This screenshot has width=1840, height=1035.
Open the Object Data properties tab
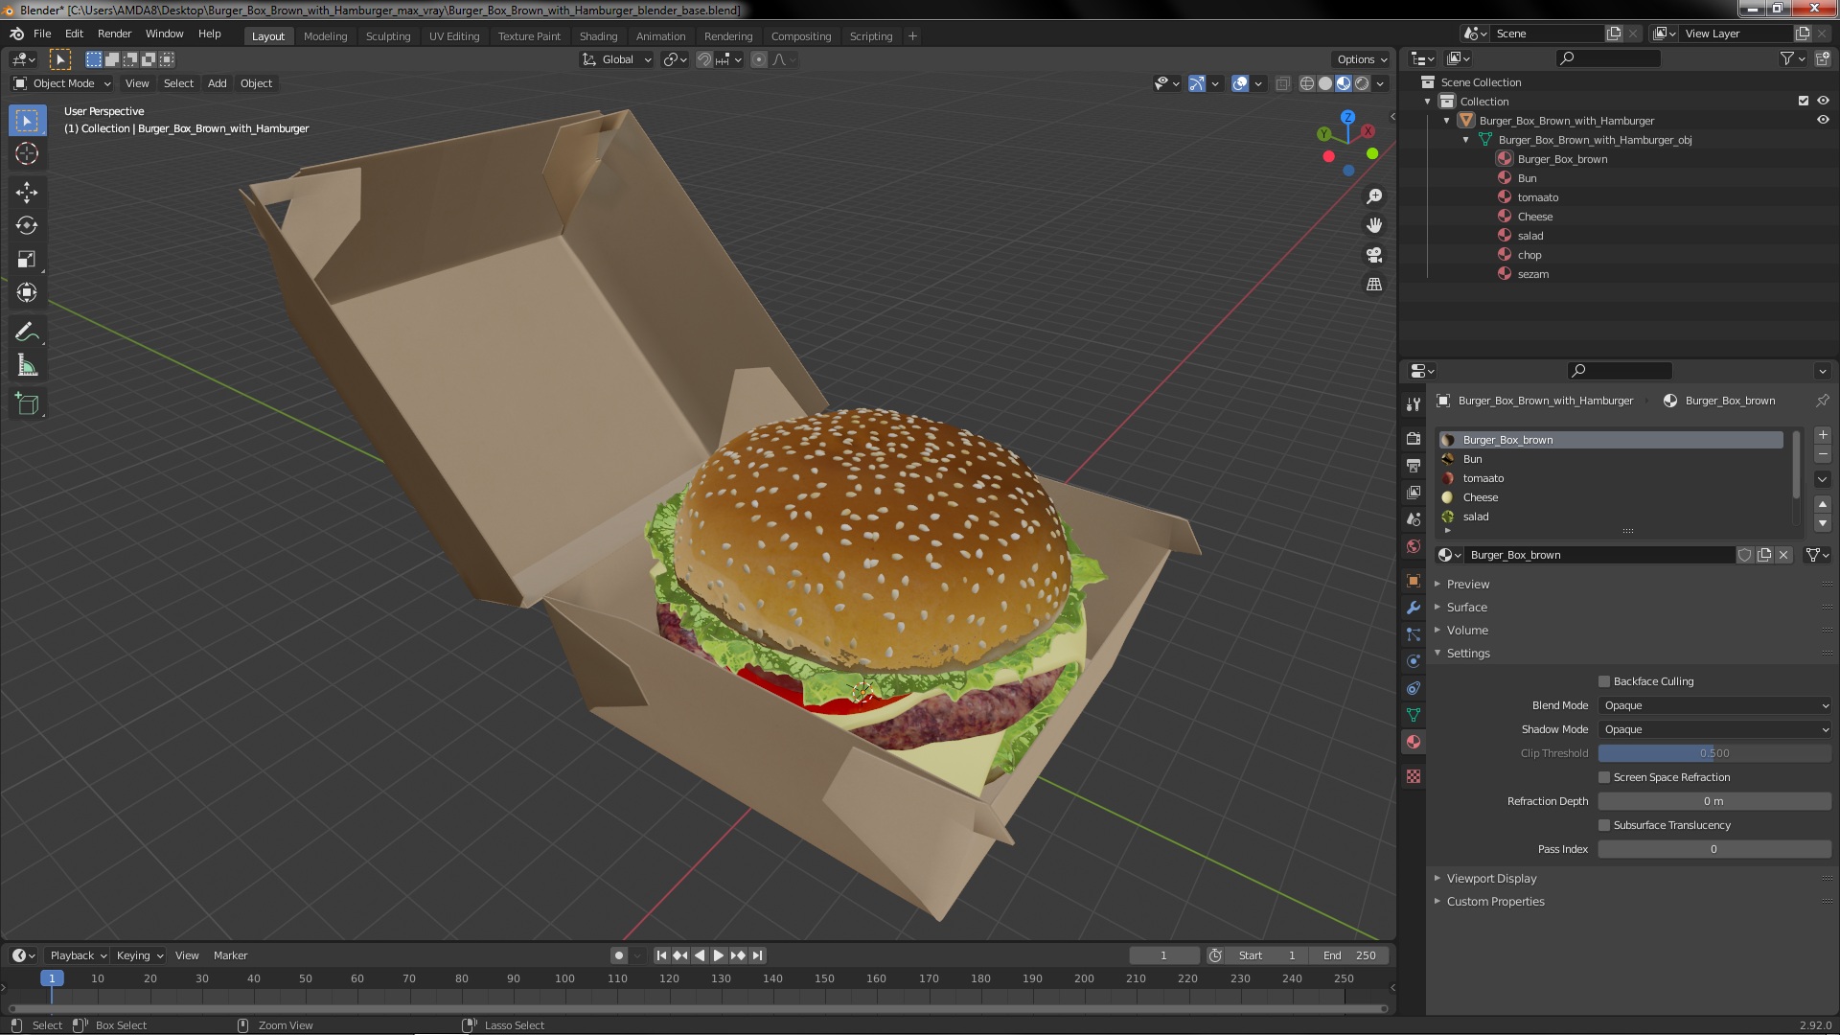click(x=1414, y=715)
